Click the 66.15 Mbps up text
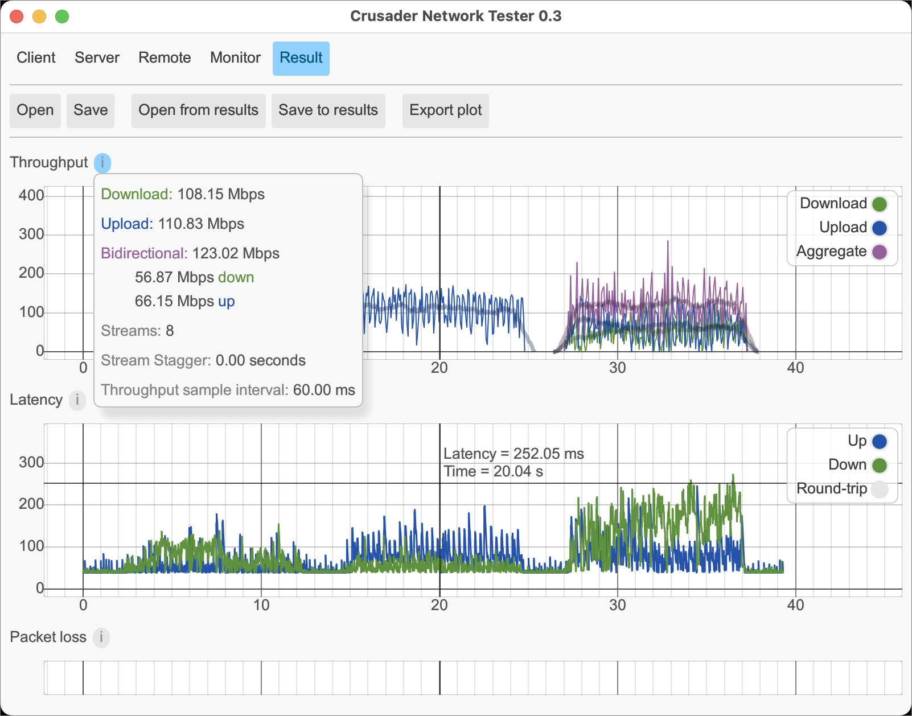This screenshot has height=716, width=912. click(184, 302)
